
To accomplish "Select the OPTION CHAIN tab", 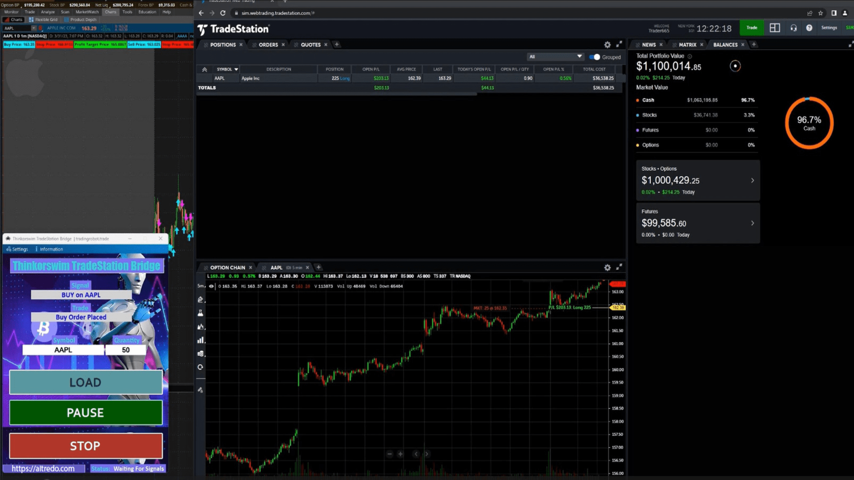I will 227,267.
